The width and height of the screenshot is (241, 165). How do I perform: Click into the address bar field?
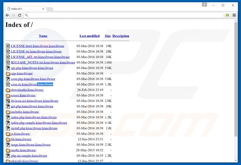(x=124, y=15)
